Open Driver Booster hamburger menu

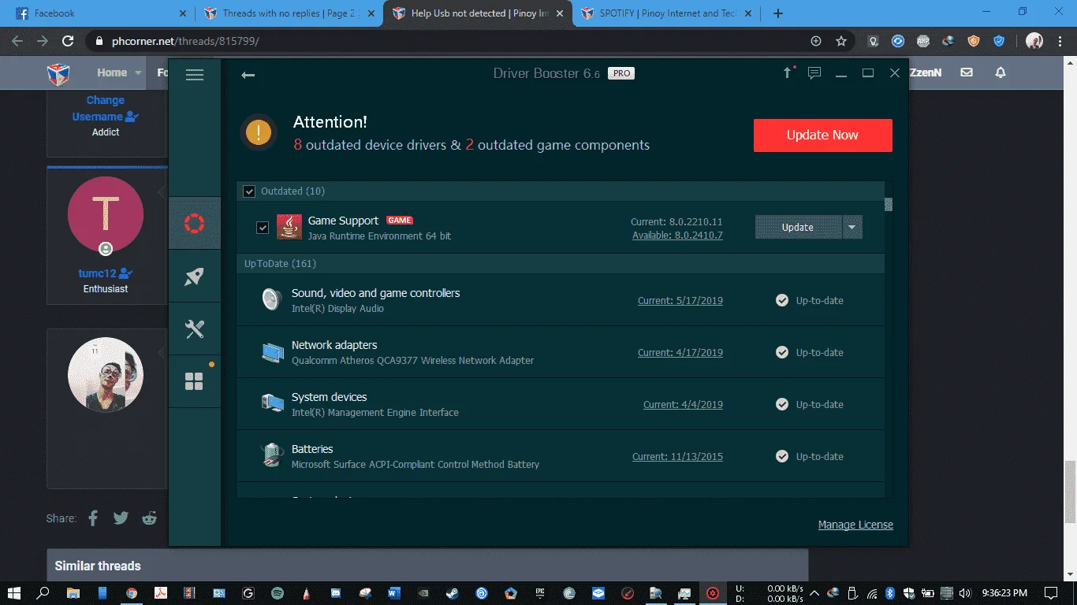[195, 75]
